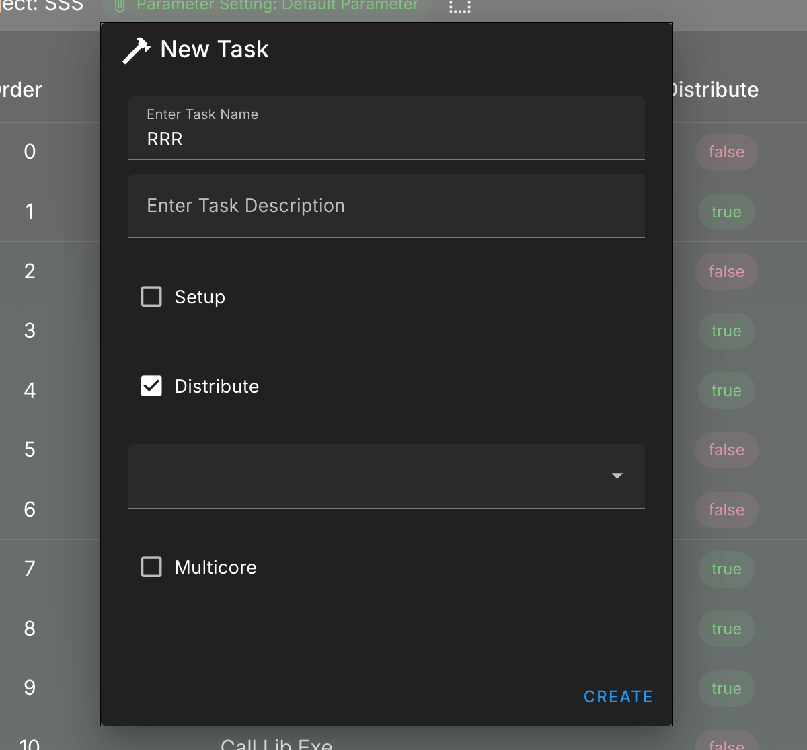Click order number 9 in the table
The width and height of the screenshot is (807, 750).
[x=30, y=688]
